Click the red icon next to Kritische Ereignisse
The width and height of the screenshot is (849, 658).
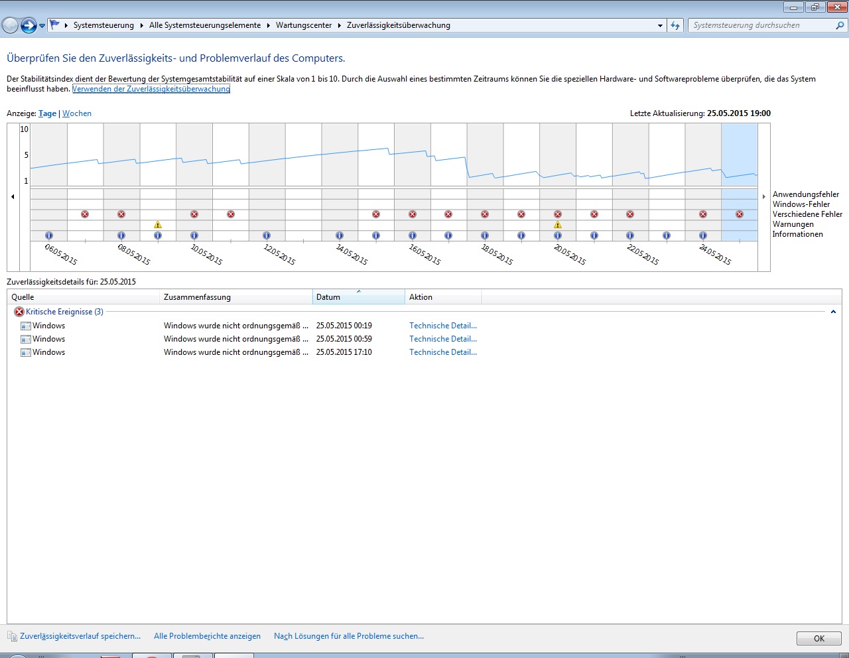pyautogui.click(x=19, y=312)
